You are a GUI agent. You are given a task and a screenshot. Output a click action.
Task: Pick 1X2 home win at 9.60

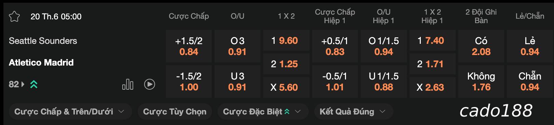click(x=286, y=40)
